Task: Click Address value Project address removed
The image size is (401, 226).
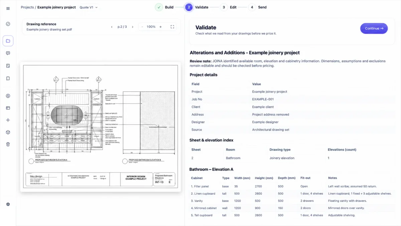Action: tap(271, 114)
